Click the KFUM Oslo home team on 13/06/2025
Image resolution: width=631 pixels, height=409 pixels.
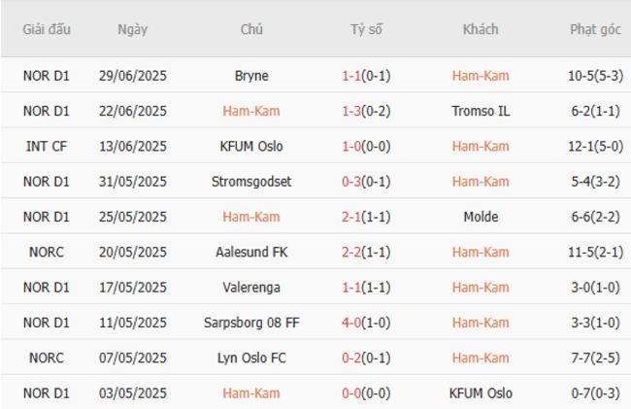point(251,147)
